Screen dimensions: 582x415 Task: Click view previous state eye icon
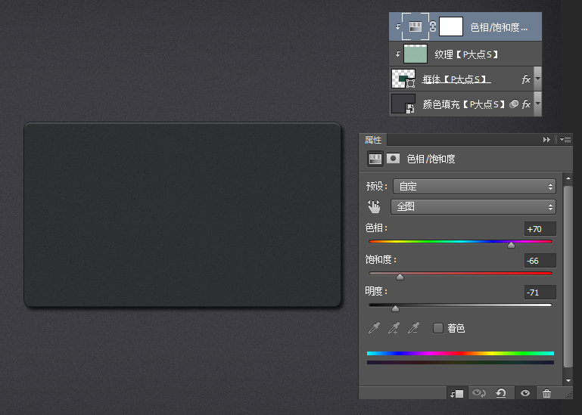[x=479, y=393]
